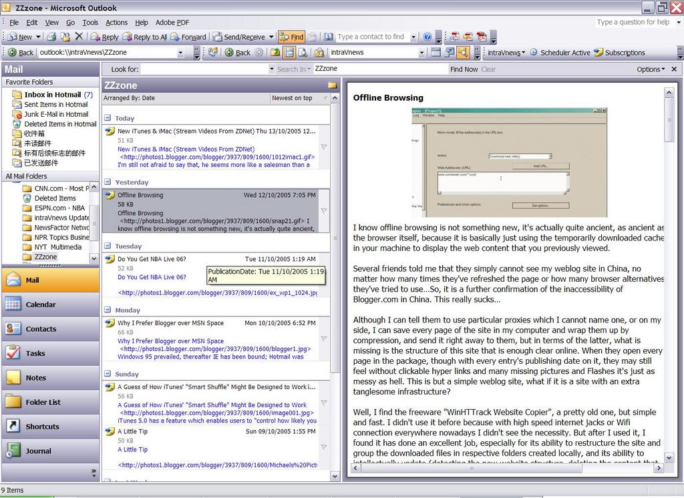Viewport: 684px width, 498px height.
Task: Switch to Calendar in the navigation pane
Action: coord(51,304)
